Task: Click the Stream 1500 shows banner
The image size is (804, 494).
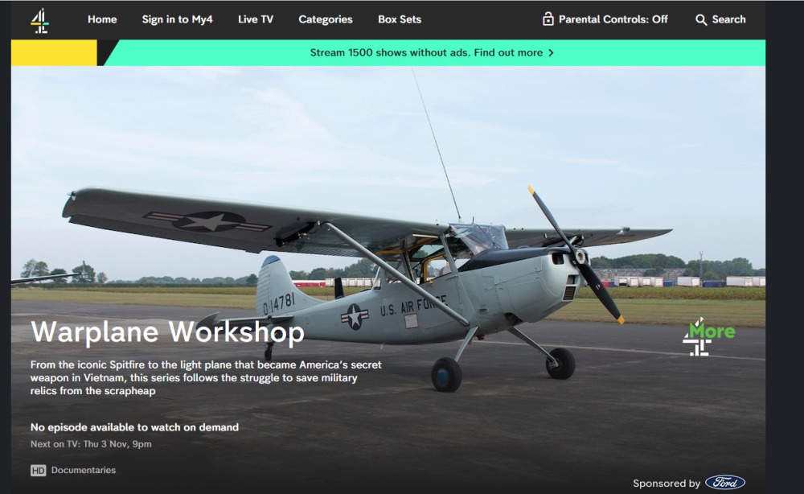Action: [x=432, y=53]
